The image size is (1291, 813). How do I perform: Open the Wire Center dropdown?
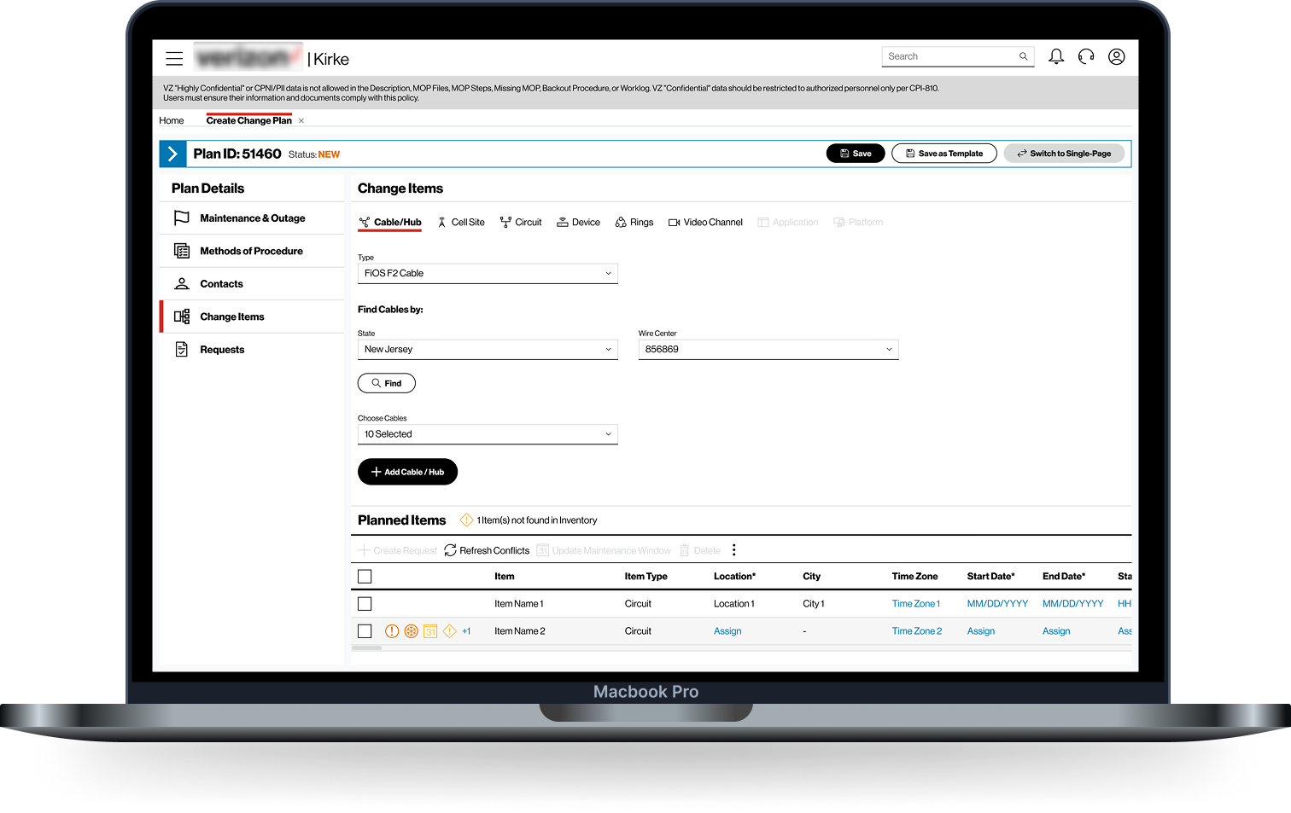(768, 349)
